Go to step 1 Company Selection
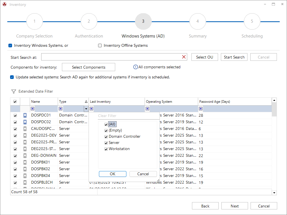 [x=34, y=21]
